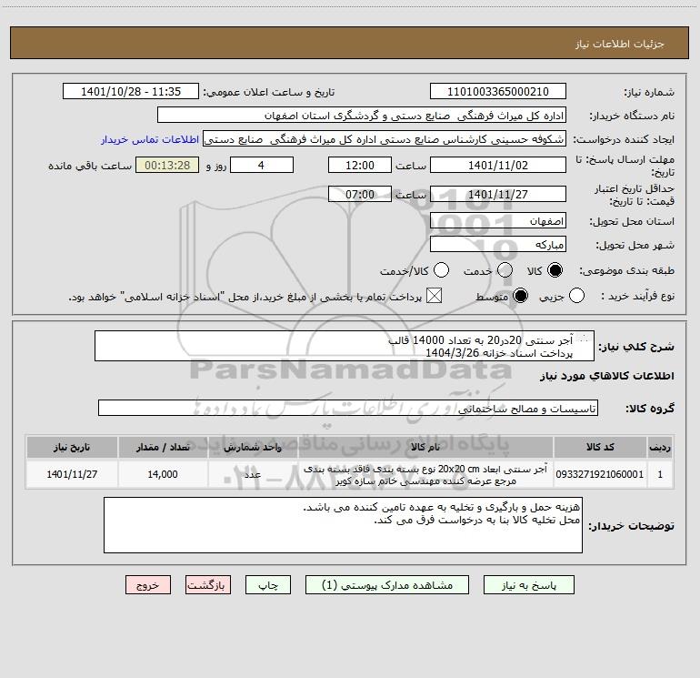Click the 'خروج' exit button
Image resolution: width=700 pixels, height=678 pixels.
[148, 584]
